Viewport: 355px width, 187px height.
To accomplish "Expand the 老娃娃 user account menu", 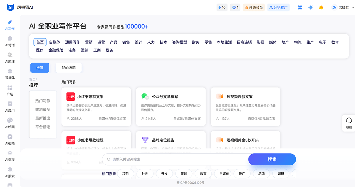I will pyautogui.click(x=343, y=7).
